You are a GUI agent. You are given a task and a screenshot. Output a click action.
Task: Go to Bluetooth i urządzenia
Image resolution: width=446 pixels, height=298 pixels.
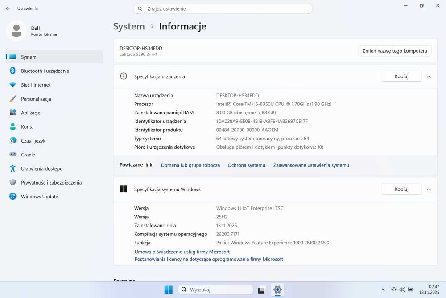coord(54,71)
